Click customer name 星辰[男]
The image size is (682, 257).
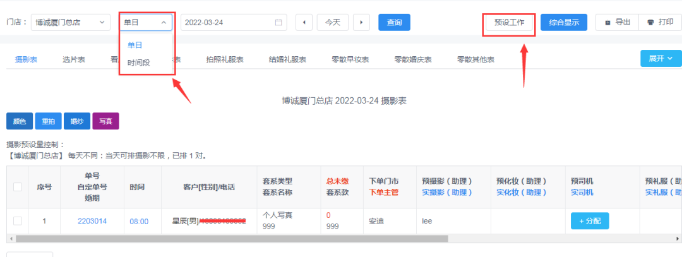[185, 222]
